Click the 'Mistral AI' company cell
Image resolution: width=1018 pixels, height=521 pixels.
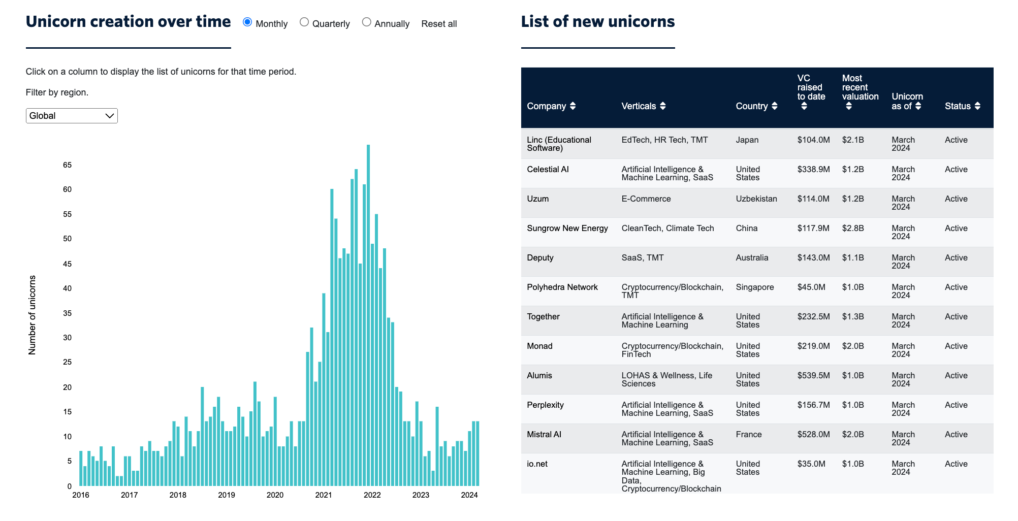544,435
